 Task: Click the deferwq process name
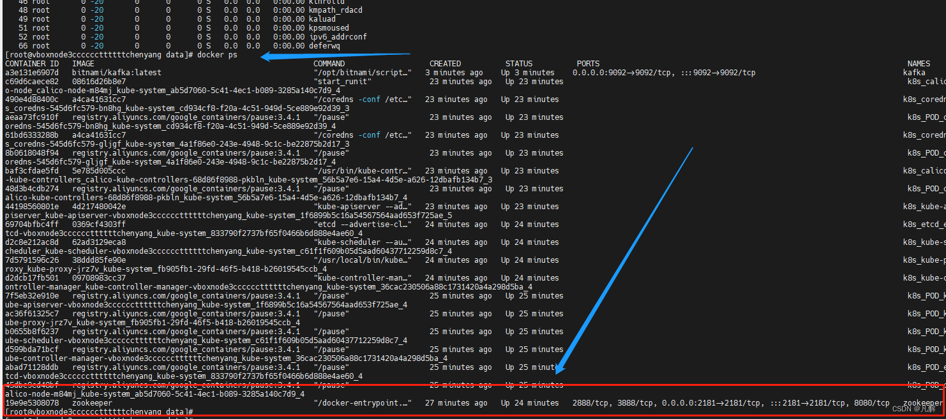coord(324,46)
